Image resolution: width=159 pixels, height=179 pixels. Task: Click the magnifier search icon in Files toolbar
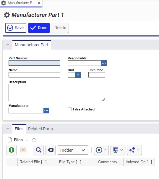tap(39, 150)
